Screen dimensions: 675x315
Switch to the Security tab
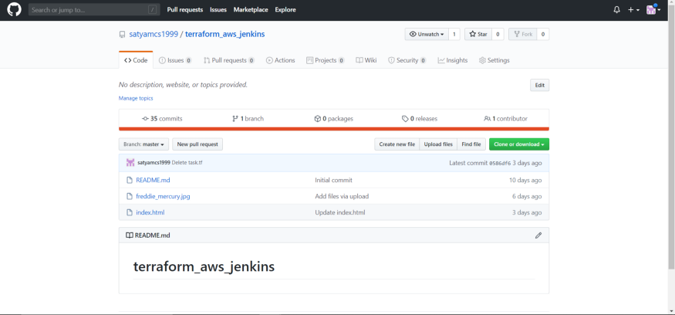click(407, 60)
